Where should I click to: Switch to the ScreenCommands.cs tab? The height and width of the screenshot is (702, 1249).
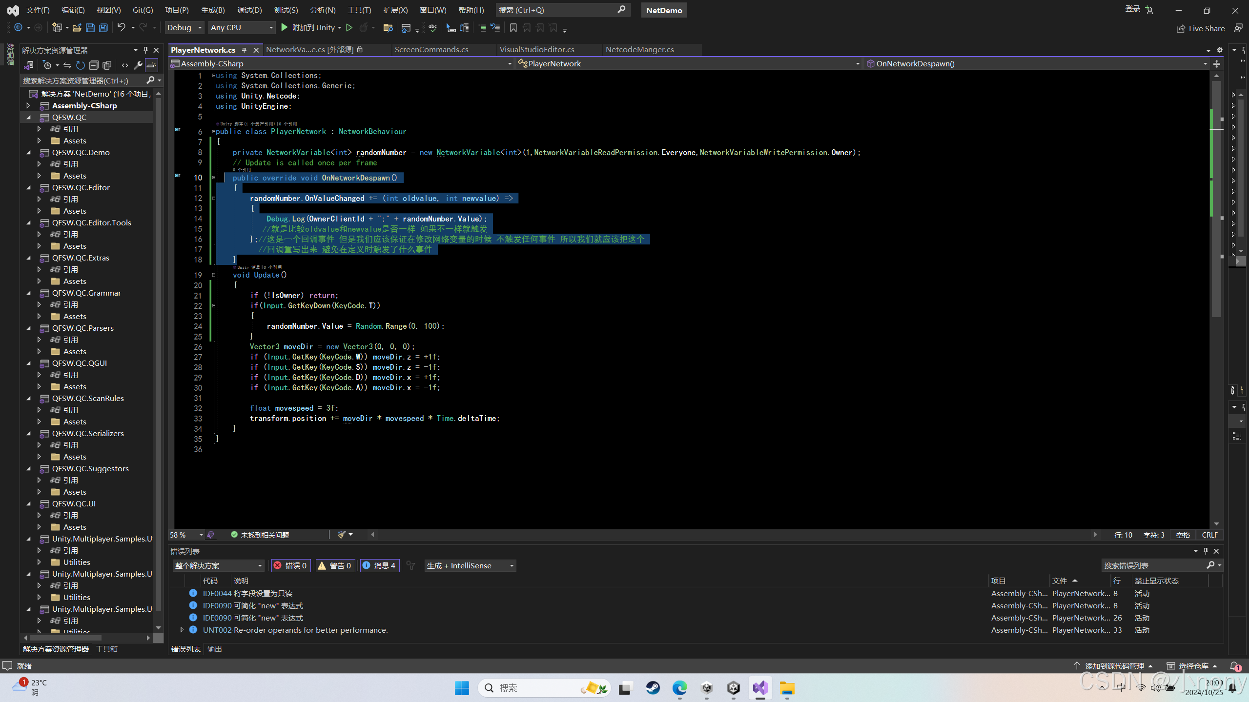pos(431,49)
